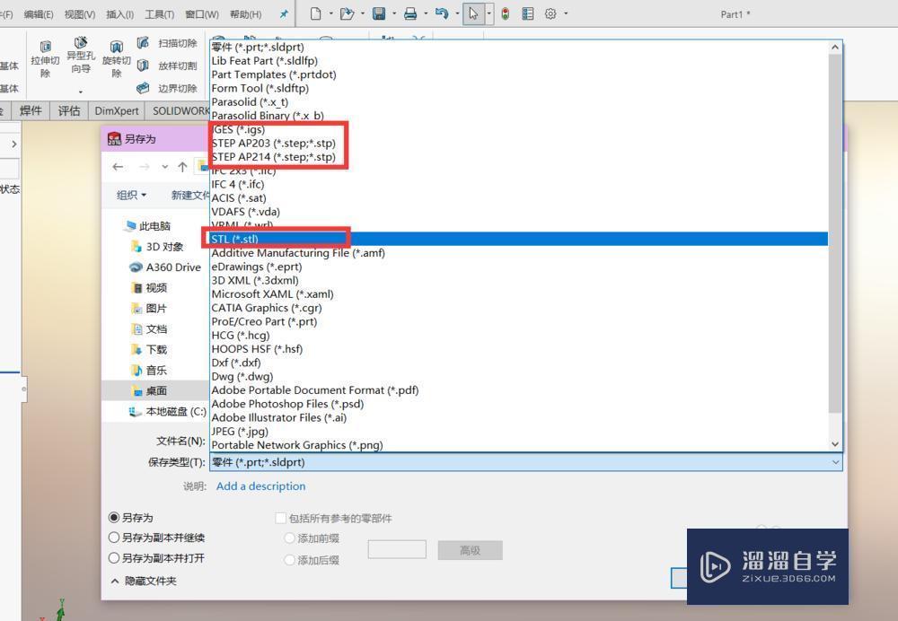The height and width of the screenshot is (621, 898).
Task: Click file type list scrollbar down arrow
Action: pos(835,444)
